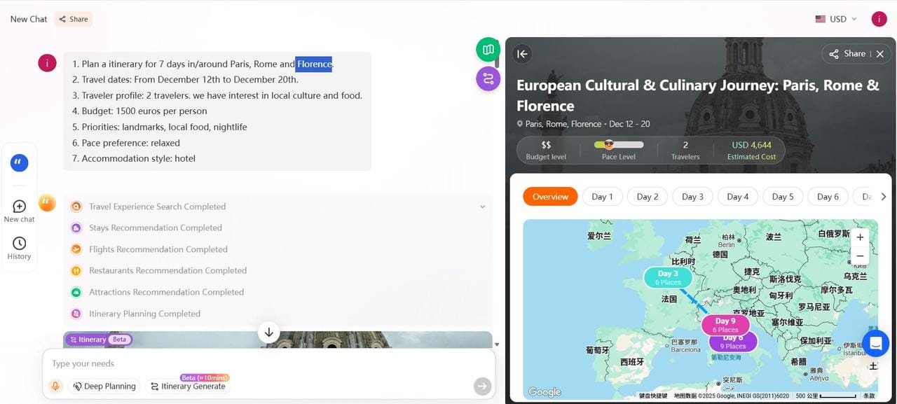This screenshot has width=897, height=404.
Task: Open the blue support chat widget
Action: 875,343
